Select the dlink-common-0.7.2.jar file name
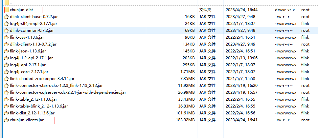Viewport: 318px width, 138px height. (32, 30)
